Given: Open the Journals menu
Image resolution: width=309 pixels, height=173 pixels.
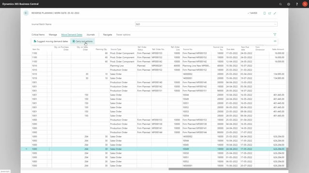Looking at the screenshot, I should pyautogui.click(x=91, y=35).
